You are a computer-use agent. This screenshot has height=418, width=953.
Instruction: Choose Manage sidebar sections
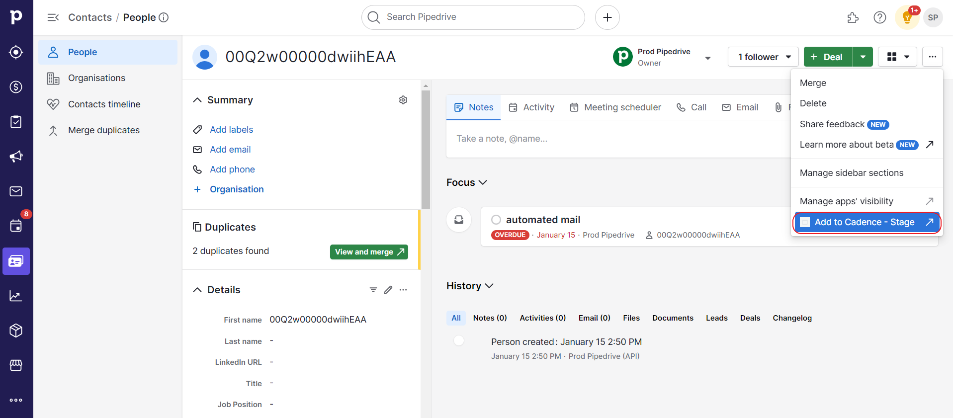(867, 173)
